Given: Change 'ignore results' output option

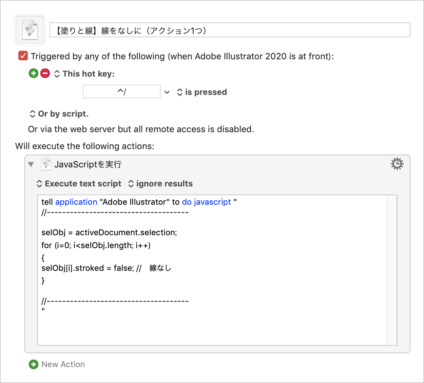Looking at the screenshot, I should point(160,184).
